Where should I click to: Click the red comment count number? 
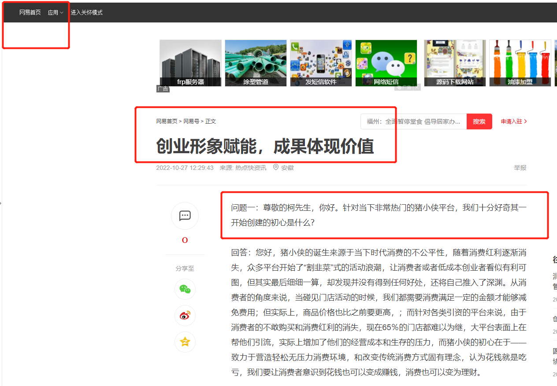[x=185, y=240]
